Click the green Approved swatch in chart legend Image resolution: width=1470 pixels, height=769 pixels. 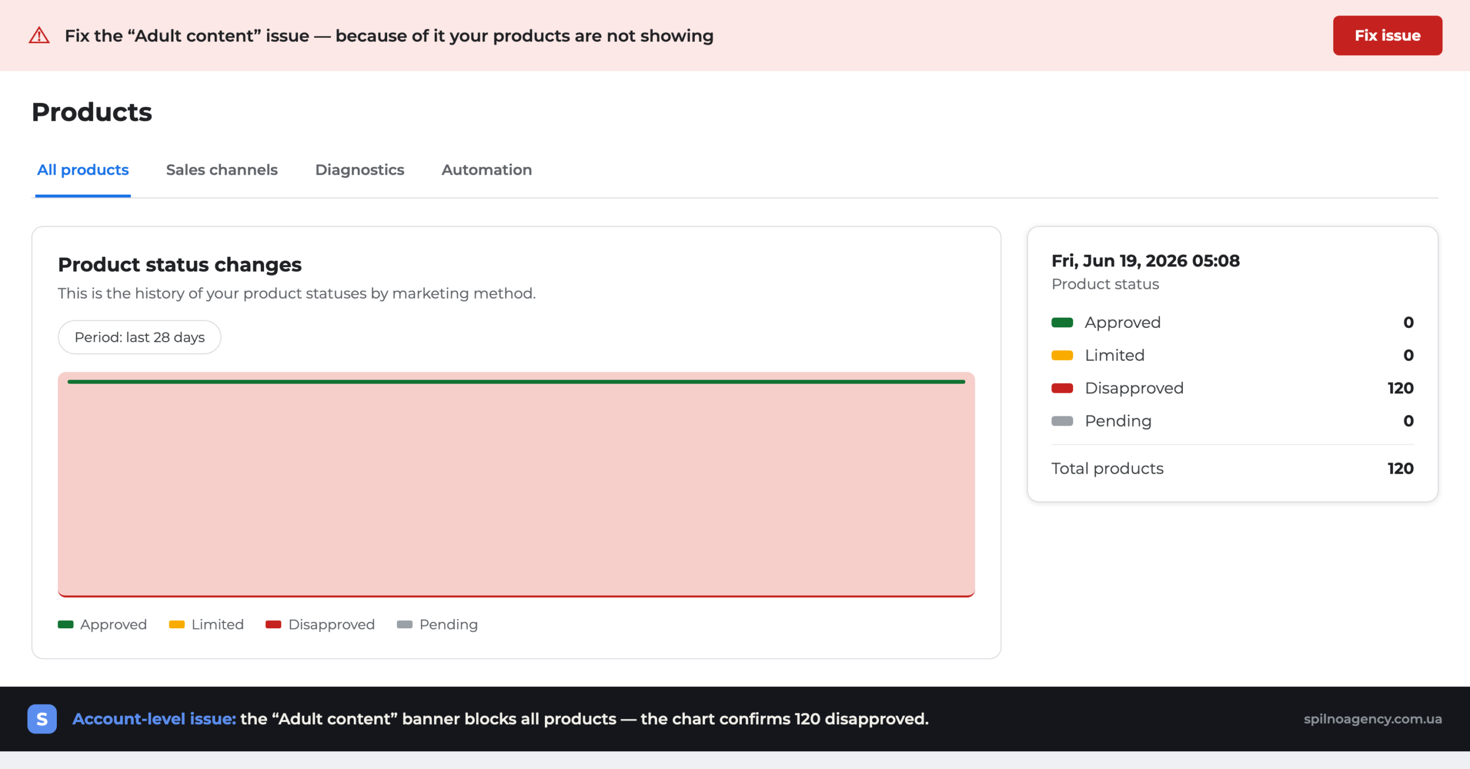pyautogui.click(x=65, y=625)
